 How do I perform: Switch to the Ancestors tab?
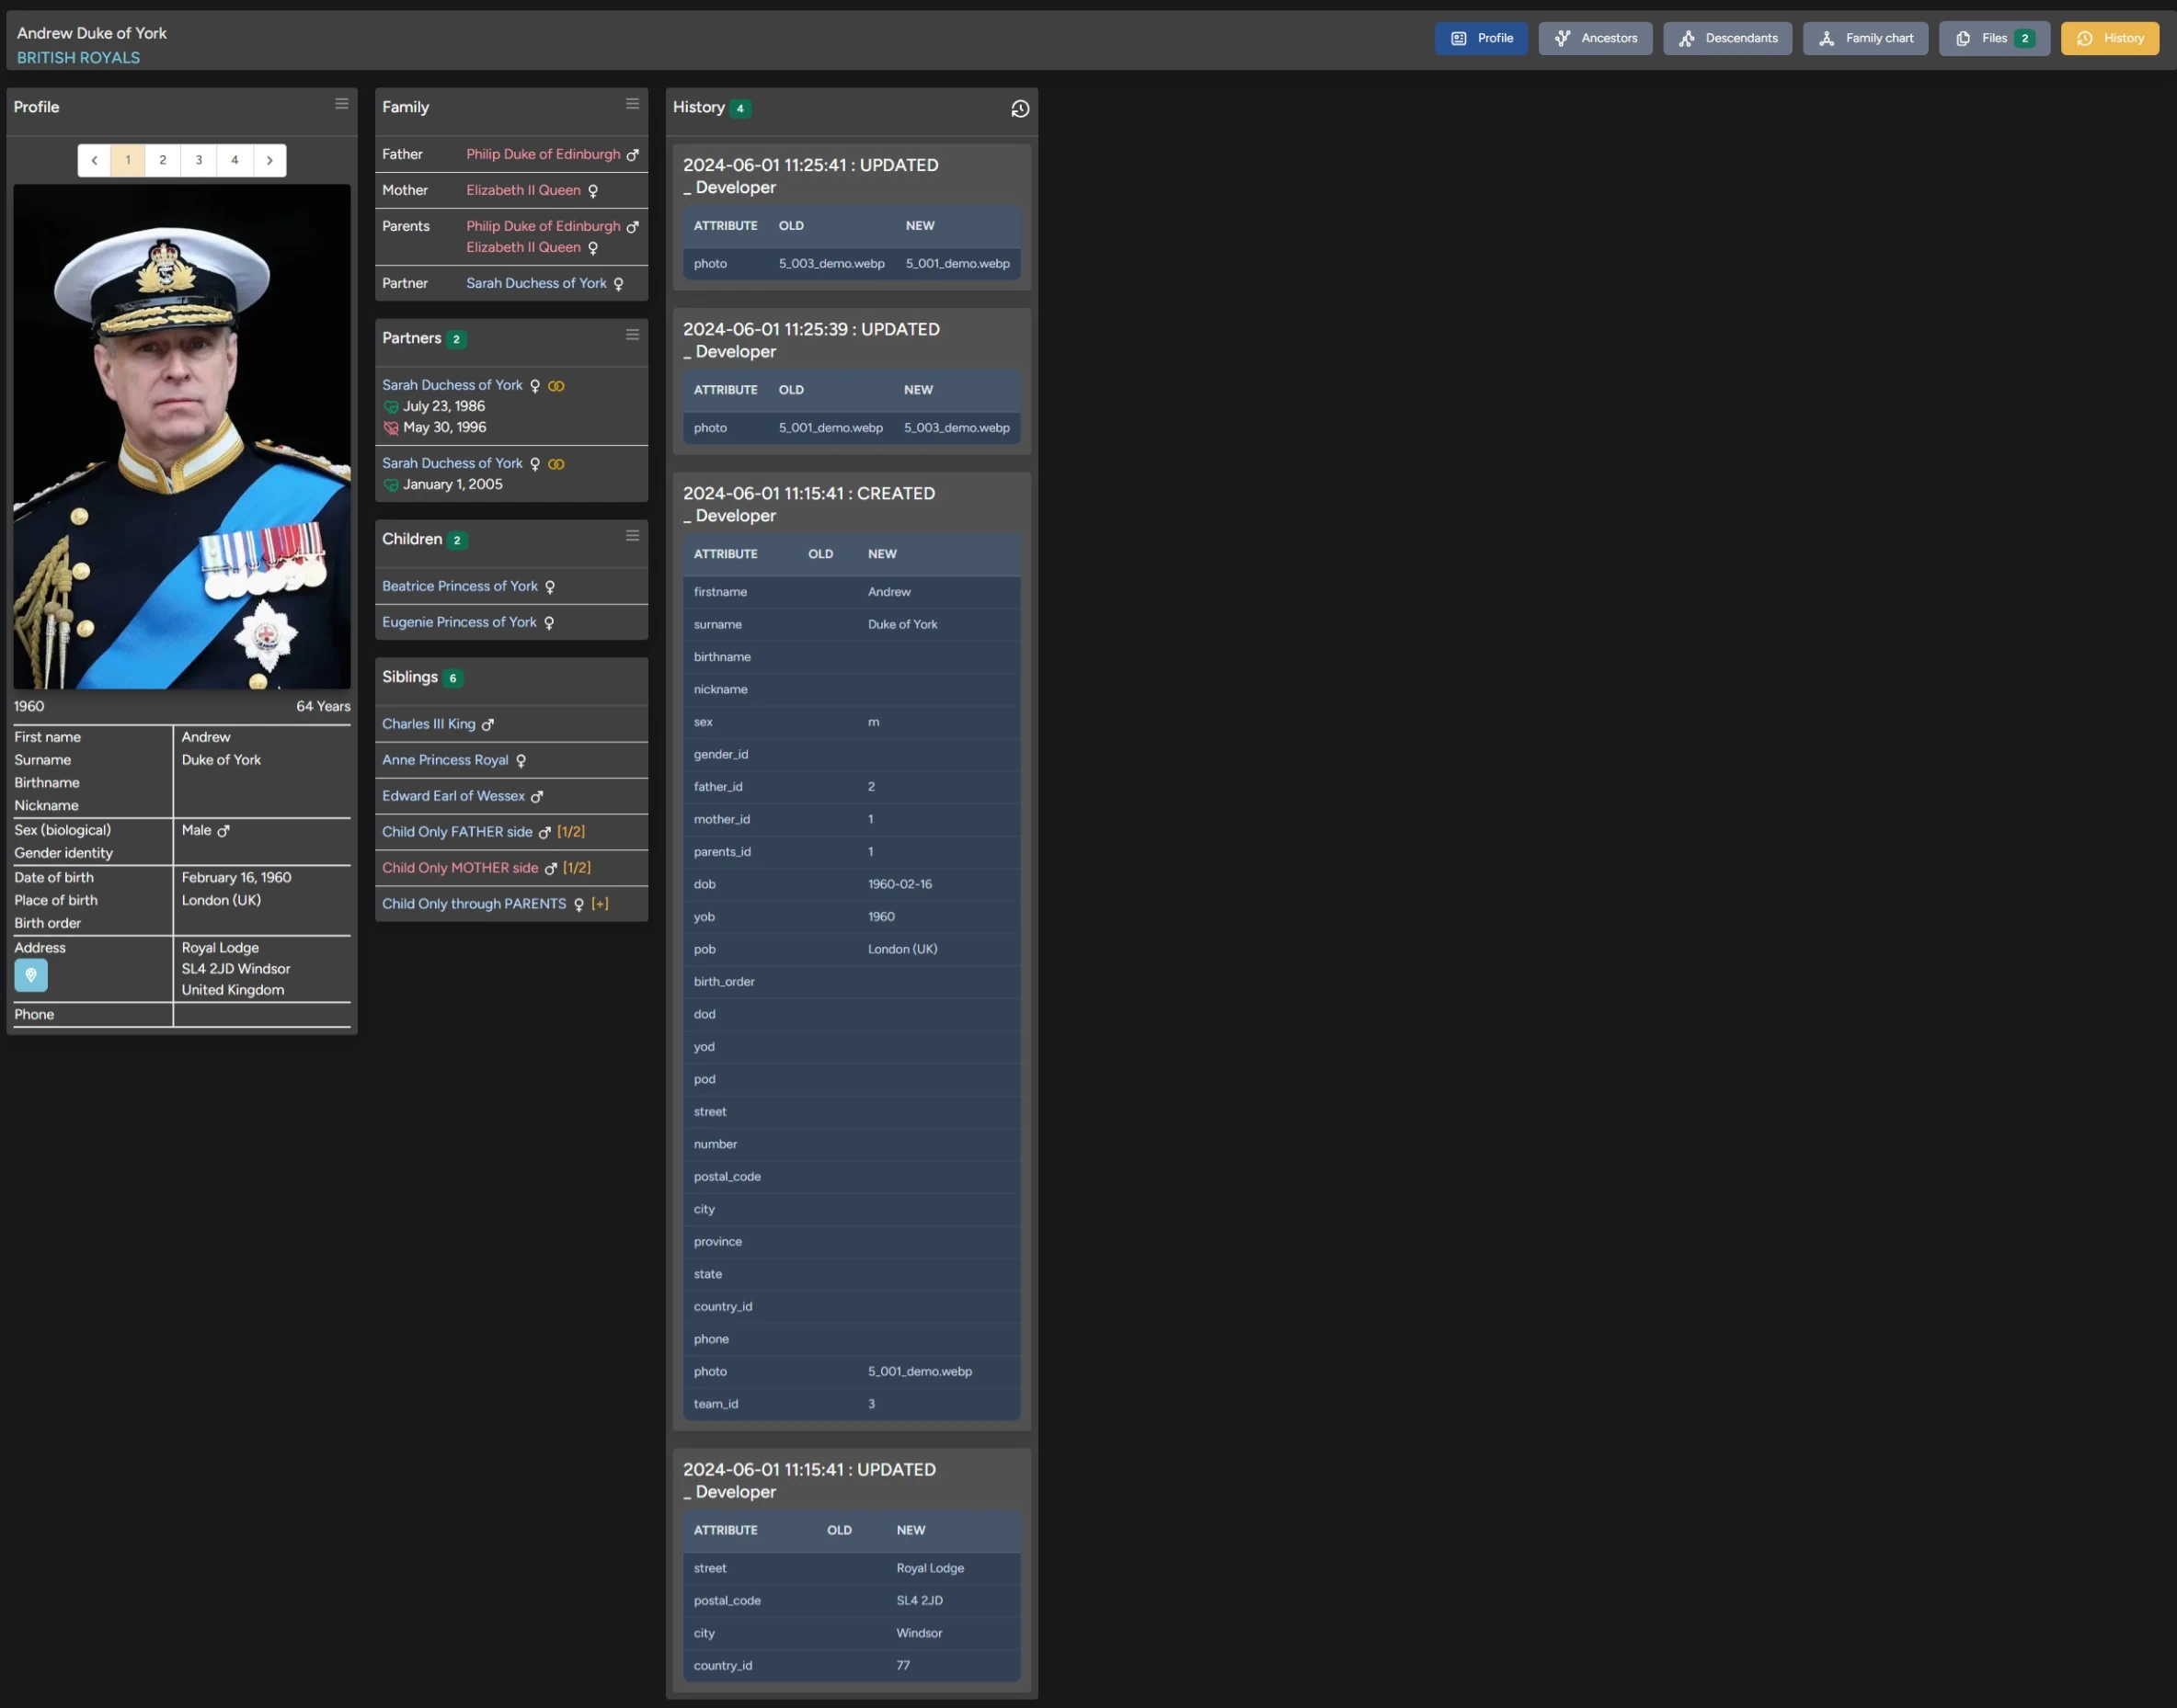coord(1595,38)
